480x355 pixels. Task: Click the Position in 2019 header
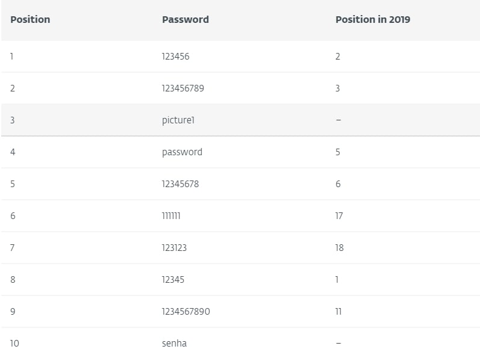click(373, 20)
